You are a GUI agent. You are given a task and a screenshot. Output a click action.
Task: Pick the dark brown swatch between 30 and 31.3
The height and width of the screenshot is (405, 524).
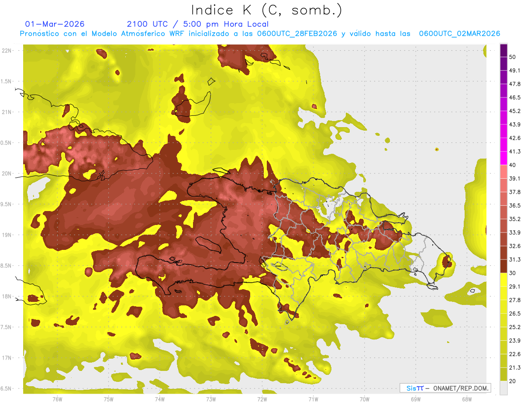pyautogui.click(x=503, y=266)
